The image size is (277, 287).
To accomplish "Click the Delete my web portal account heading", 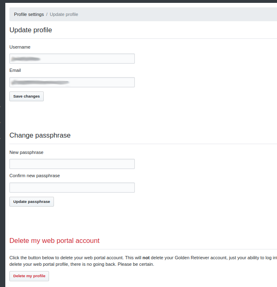I will [x=54, y=240].
